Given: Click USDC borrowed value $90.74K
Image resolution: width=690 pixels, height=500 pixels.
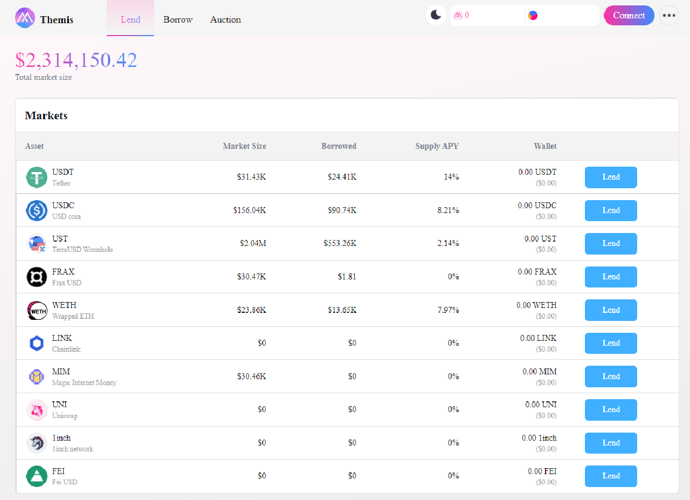Looking at the screenshot, I should (x=342, y=210).
